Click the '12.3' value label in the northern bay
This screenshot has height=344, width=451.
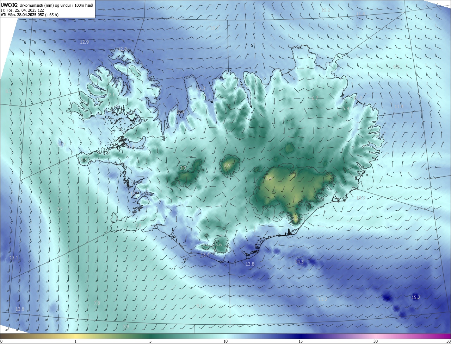tap(200, 89)
